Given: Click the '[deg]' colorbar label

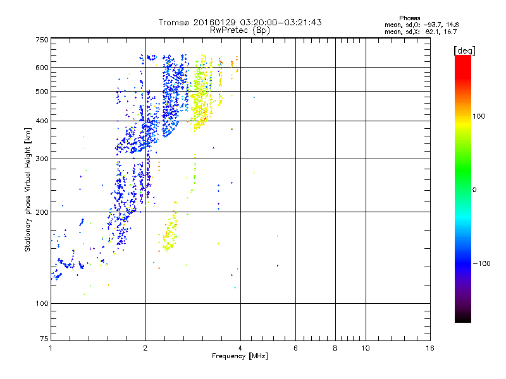Looking at the screenshot, I should [464, 51].
